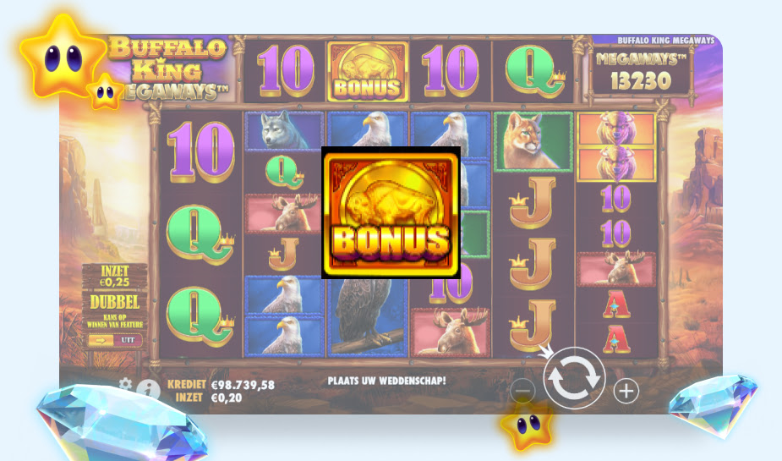Click the wolf symbol
This screenshot has height=461, width=782.
tap(283, 131)
